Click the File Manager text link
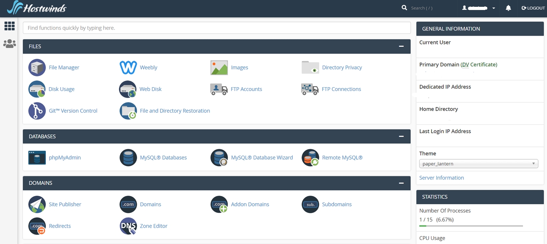The height and width of the screenshot is (244, 547). (x=64, y=67)
